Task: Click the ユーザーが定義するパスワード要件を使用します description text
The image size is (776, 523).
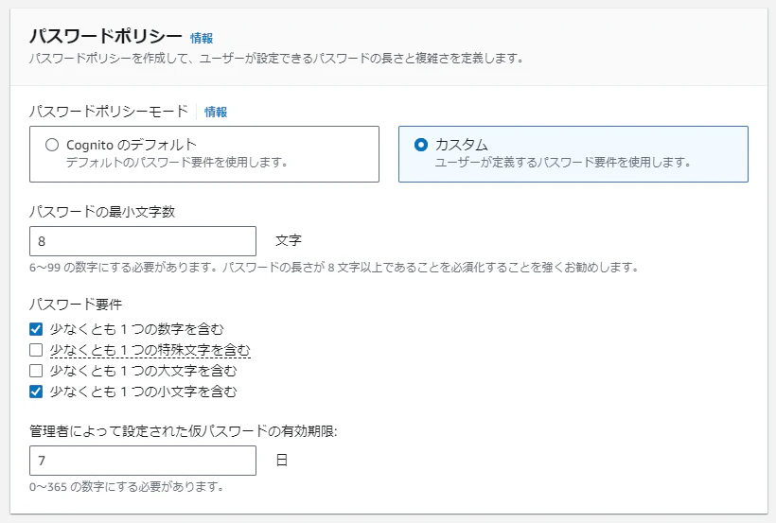Action: [x=563, y=163]
